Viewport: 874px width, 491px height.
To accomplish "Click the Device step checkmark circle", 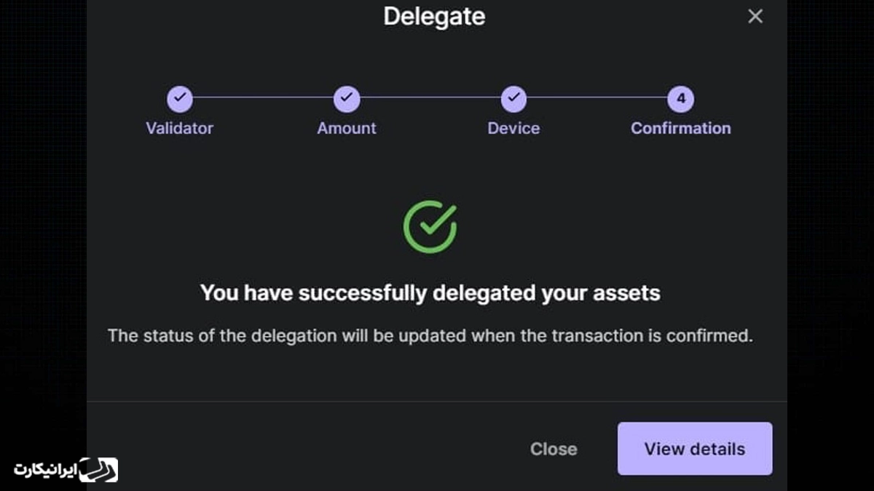I will coord(513,97).
